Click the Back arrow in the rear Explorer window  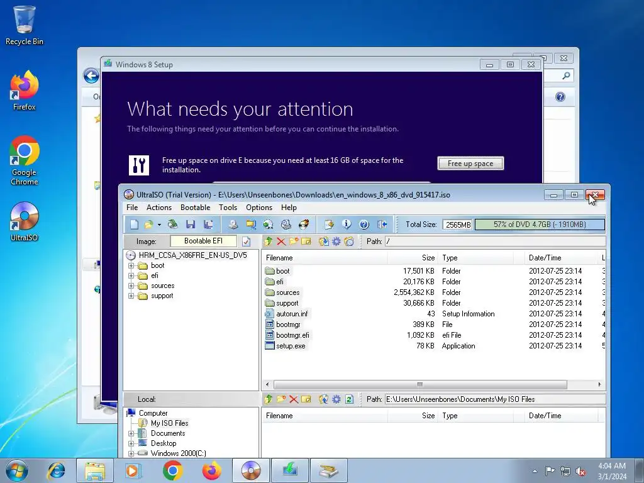click(91, 75)
